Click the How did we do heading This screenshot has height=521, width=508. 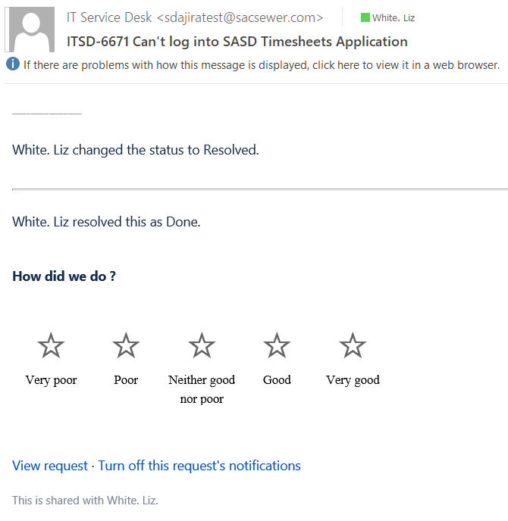pyautogui.click(x=64, y=276)
